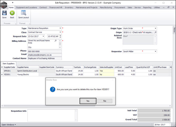Image resolution: width=176 pixels, height=127 pixels.
Task: Restore the inner document window
Action: click(168, 7)
